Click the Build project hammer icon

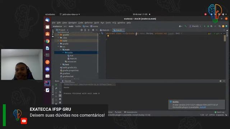[x=185, y=26]
